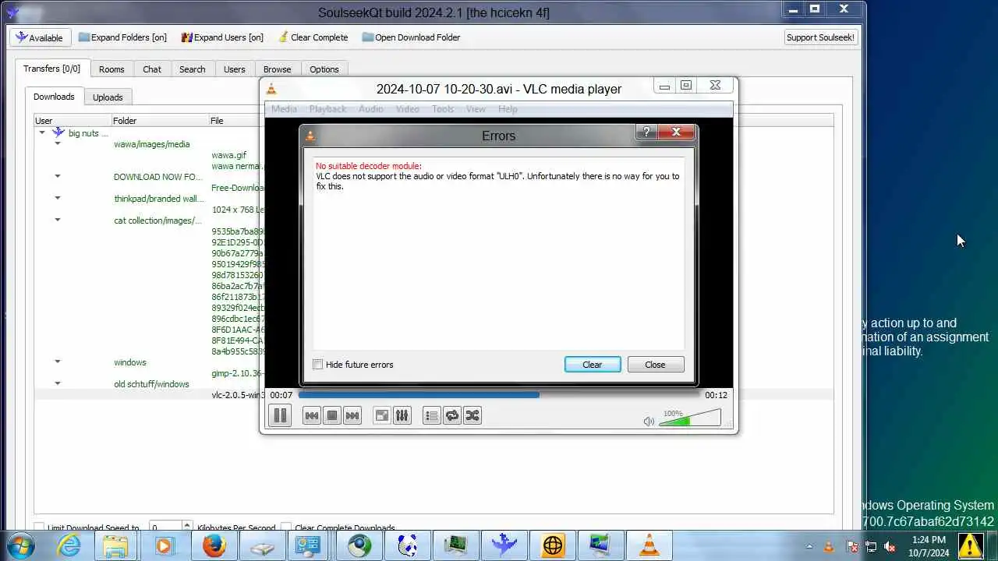Click the VLC seek progress bar
This screenshot has height=561, width=998.
[499, 395]
